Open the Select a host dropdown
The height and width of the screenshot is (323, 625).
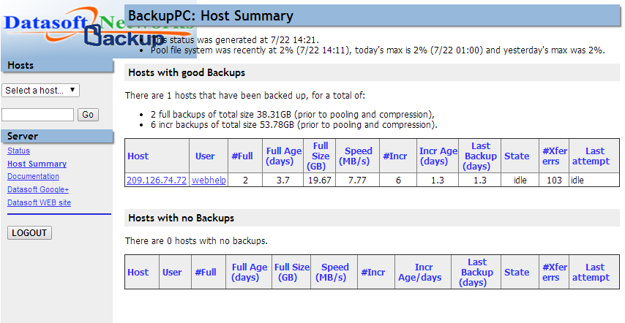[41, 91]
